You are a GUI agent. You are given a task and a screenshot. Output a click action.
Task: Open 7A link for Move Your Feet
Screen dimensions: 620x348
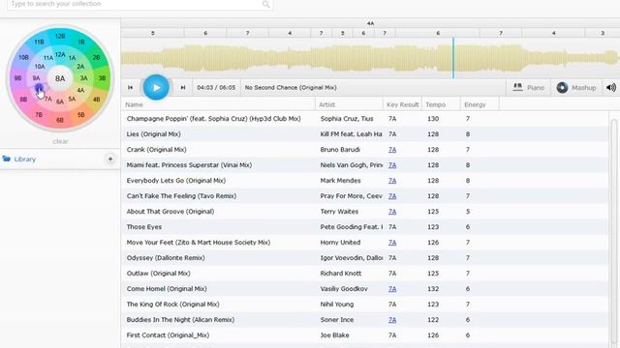(x=392, y=243)
